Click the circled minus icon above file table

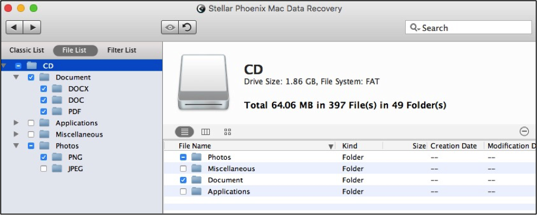[524, 131]
